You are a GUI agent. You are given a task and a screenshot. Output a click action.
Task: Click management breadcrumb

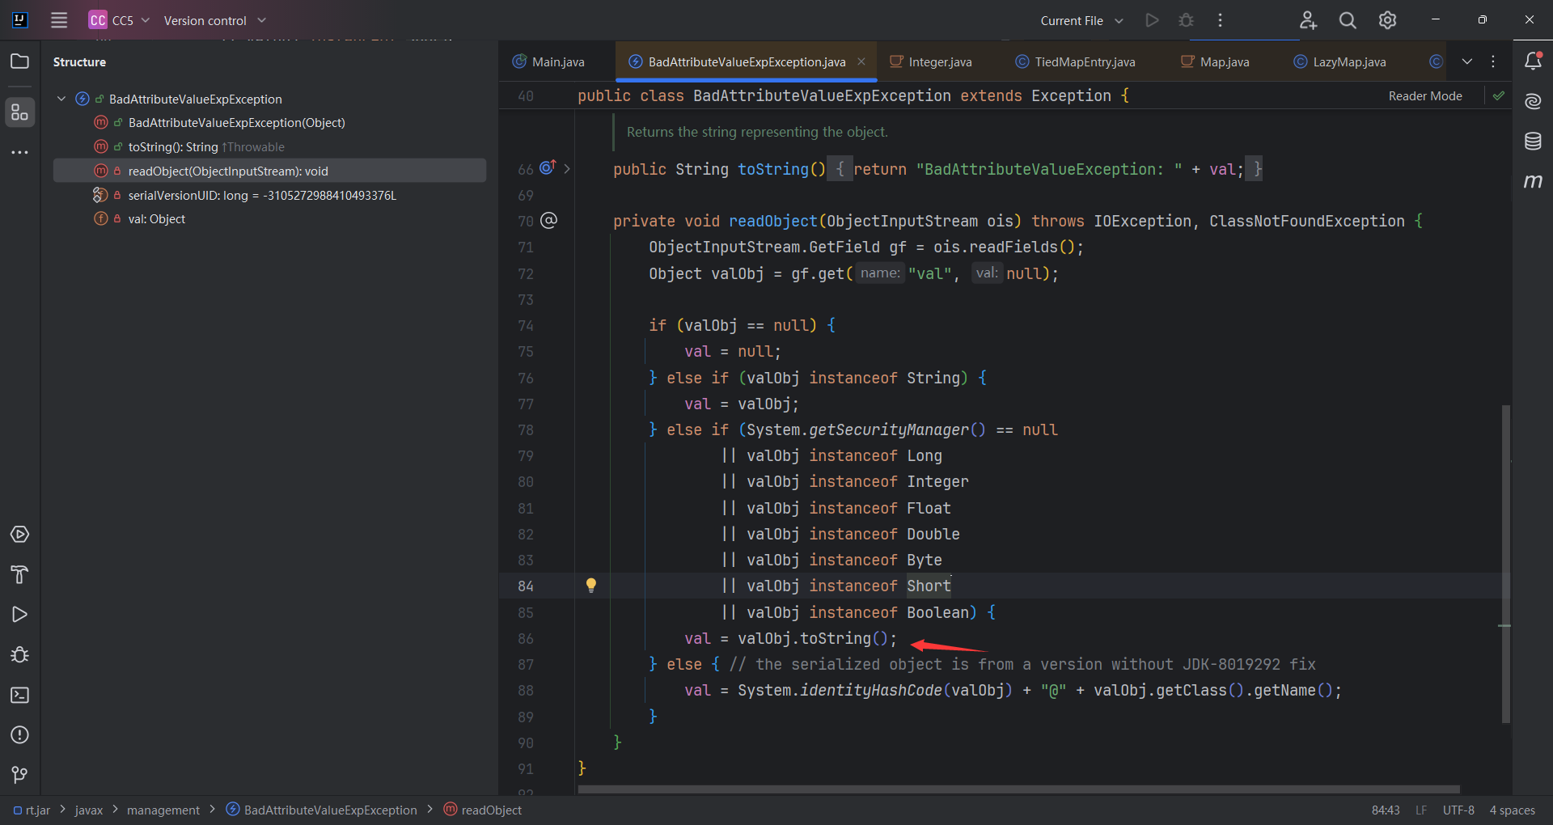point(163,810)
